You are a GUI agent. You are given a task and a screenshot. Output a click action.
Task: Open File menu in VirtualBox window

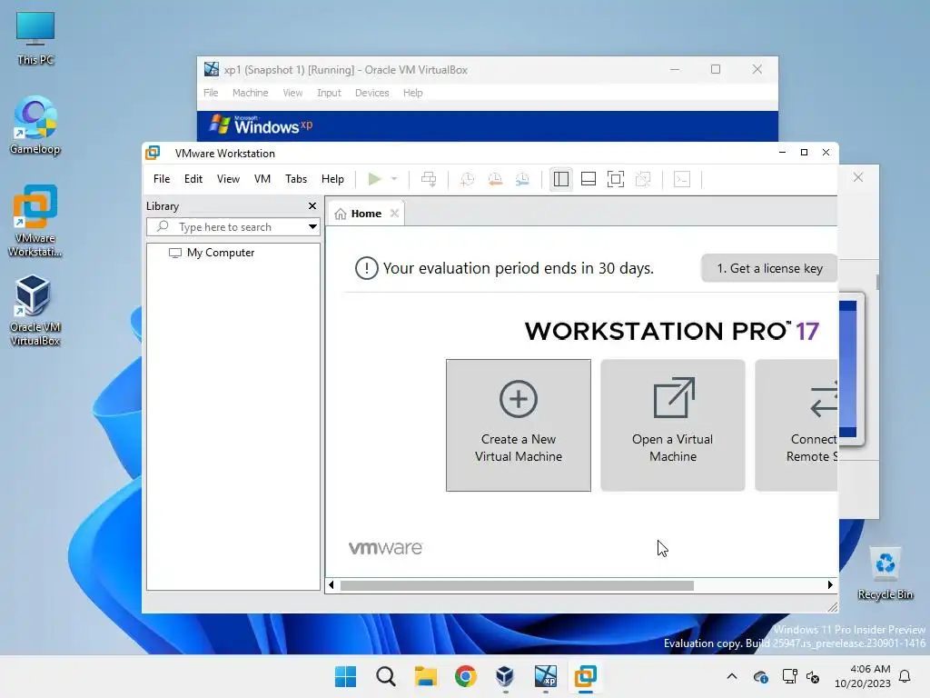pyautogui.click(x=211, y=93)
